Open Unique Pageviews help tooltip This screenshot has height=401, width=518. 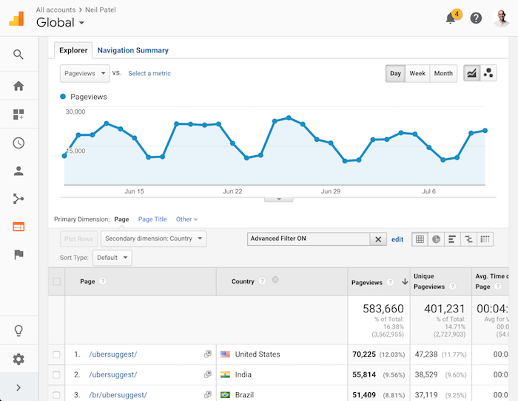(453, 287)
